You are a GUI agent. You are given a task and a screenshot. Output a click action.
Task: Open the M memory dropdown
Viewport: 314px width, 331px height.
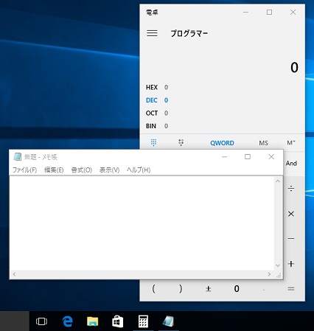click(x=291, y=143)
